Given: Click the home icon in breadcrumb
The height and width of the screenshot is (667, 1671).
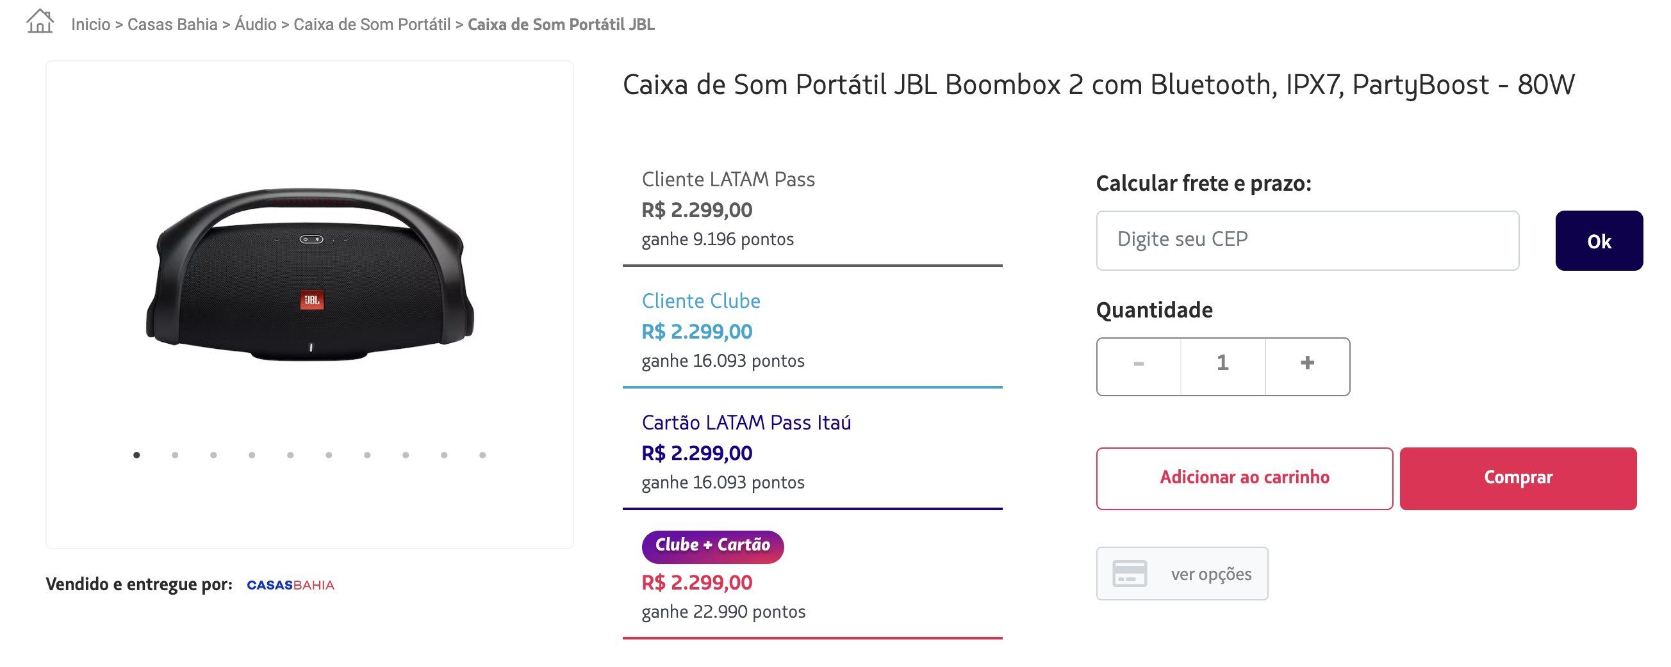Looking at the screenshot, I should coord(40,21).
